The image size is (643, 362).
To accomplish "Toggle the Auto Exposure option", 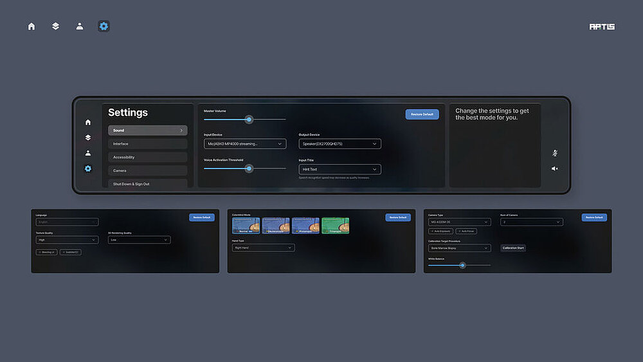I will click(440, 231).
